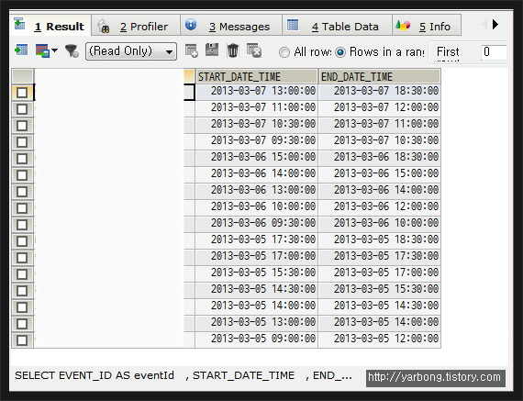The height and width of the screenshot is (401, 523).
Task: Click the END_DATE_TIME column header
Action: coord(380,76)
